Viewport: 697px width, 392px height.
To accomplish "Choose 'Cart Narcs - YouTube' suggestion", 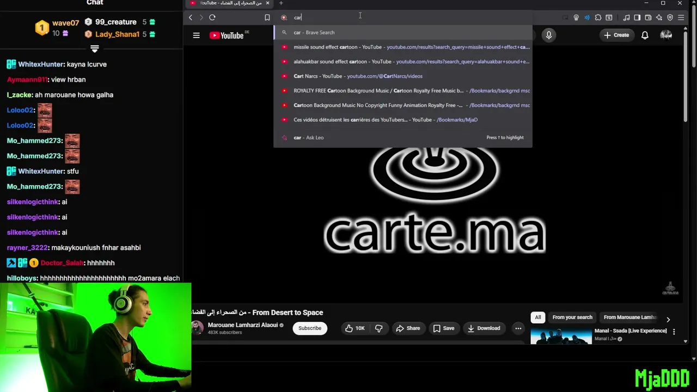I will 403,76.
